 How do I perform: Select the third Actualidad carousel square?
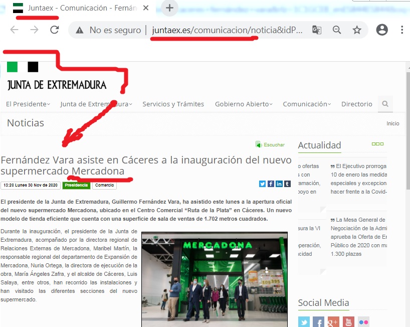(381, 144)
